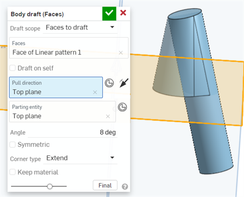Screen dimensions: 244x197
Task: Select the Pull direction field
Action: pyautogui.click(x=56, y=87)
